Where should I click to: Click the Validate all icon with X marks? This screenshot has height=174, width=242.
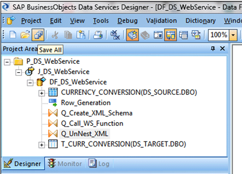115,35
